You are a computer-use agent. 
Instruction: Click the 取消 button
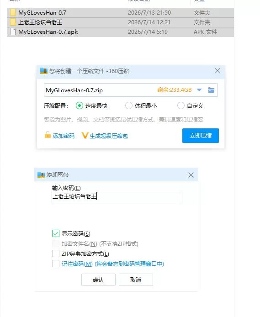pos(136,280)
